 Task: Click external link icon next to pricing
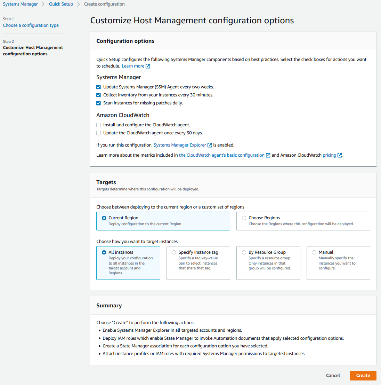(340, 155)
